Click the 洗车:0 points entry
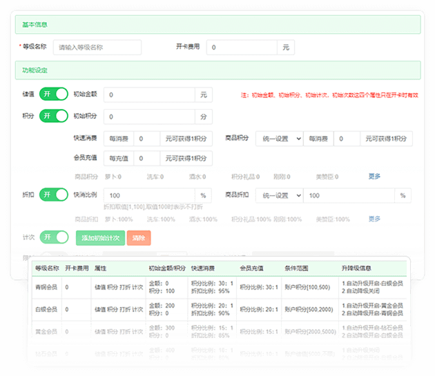The image size is (435, 376). 155,177
